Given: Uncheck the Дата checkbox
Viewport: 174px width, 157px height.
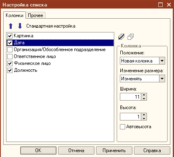Looking at the screenshot, I should 10,43.
